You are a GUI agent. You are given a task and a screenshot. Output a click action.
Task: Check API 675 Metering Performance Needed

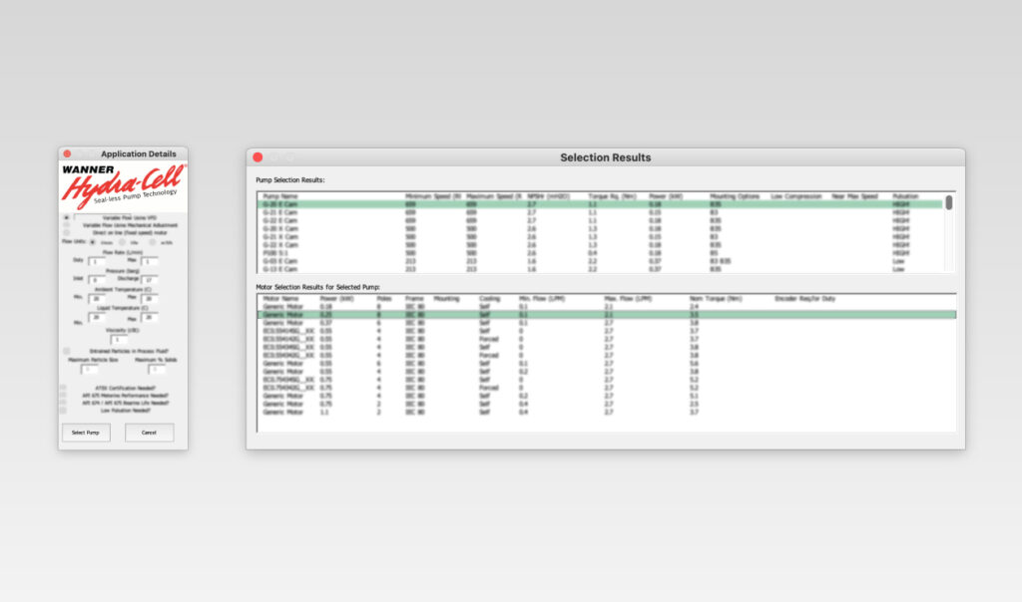coord(63,395)
